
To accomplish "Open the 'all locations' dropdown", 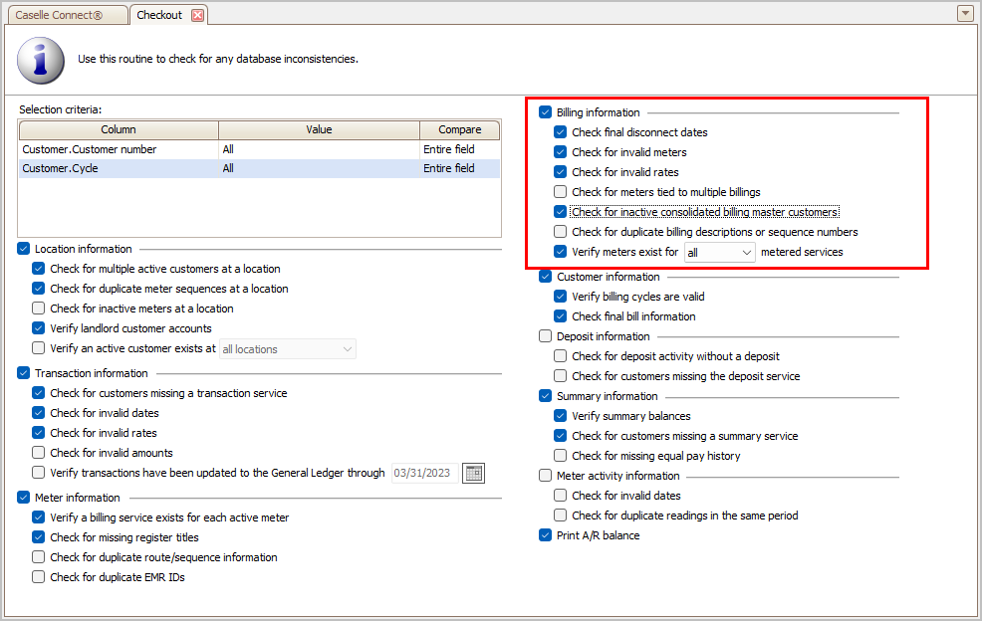I will 288,349.
